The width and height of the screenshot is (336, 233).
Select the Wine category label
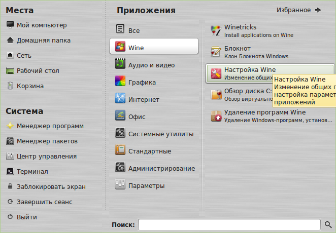(136, 48)
